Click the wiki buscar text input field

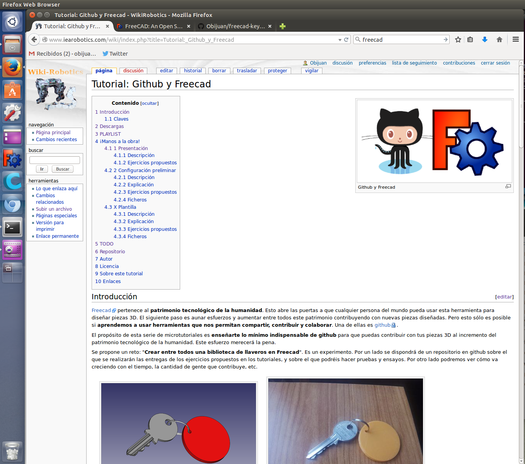[55, 160]
